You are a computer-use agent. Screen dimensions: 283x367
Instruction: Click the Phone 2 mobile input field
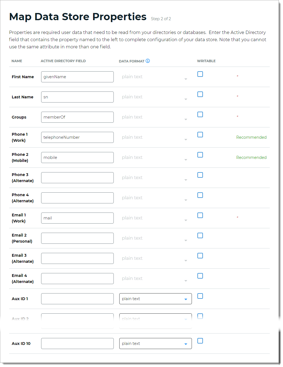pyautogui.click(x=77, y=158)
